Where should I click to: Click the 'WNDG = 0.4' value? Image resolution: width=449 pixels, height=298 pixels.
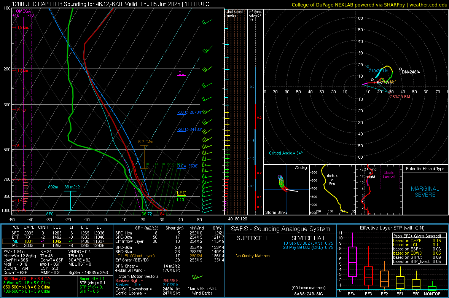(80, 252)
